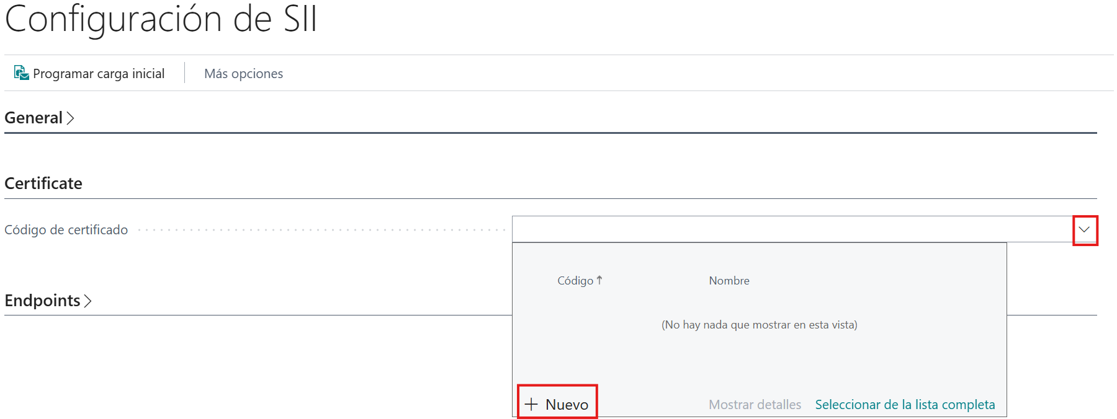Click the Programar carga inicial icon
1117x419 pixels.
pos(21,73)
